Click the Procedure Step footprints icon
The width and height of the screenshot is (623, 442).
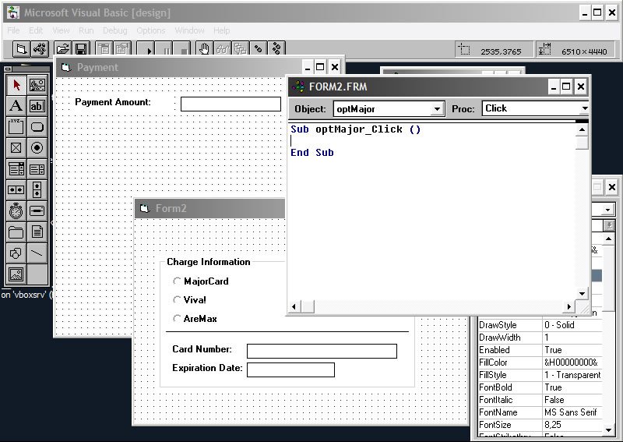276,49
